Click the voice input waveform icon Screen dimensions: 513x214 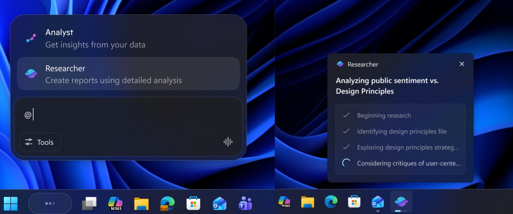coord(228,142)
